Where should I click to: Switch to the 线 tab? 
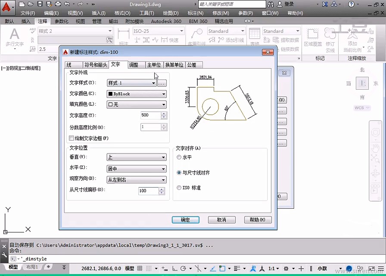pos(74,65)
